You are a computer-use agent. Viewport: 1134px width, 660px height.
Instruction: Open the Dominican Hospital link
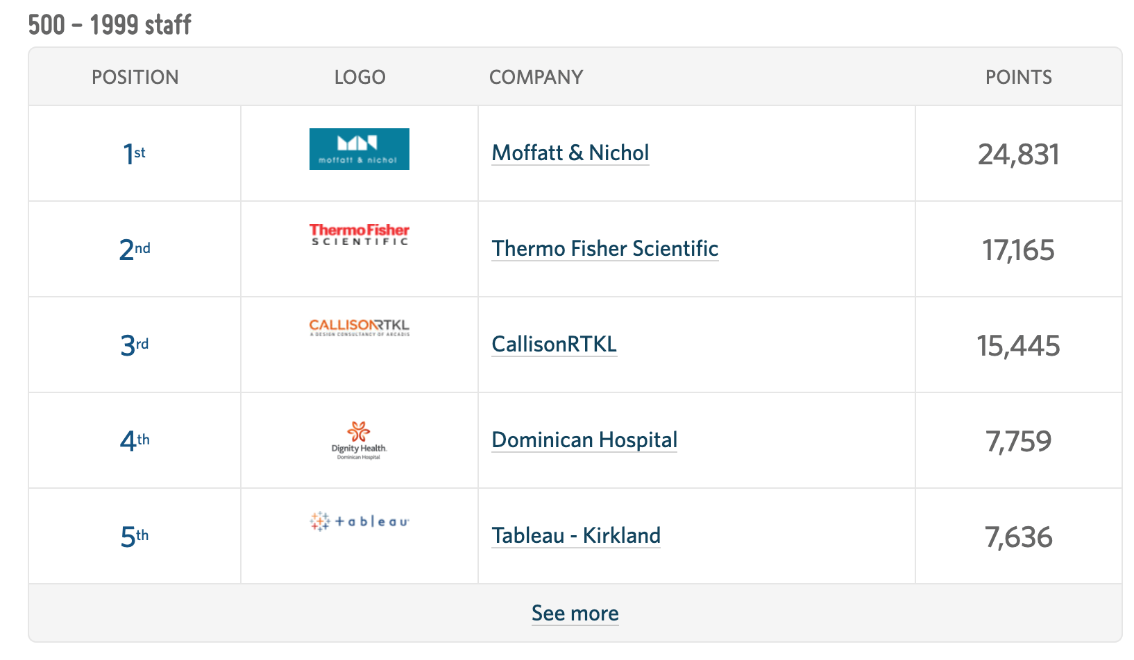pos(584,440)
